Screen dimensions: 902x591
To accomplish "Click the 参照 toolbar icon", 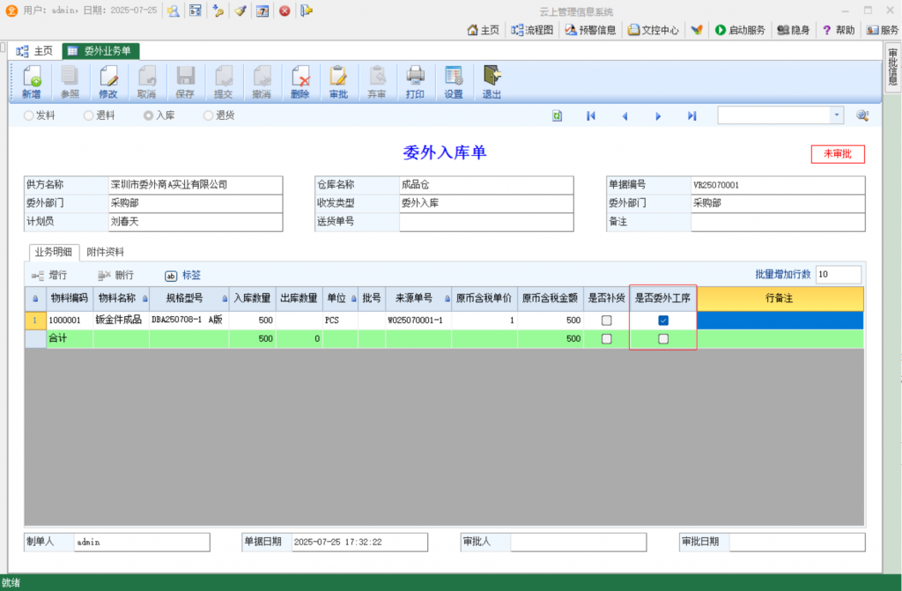I will [70, 82].
